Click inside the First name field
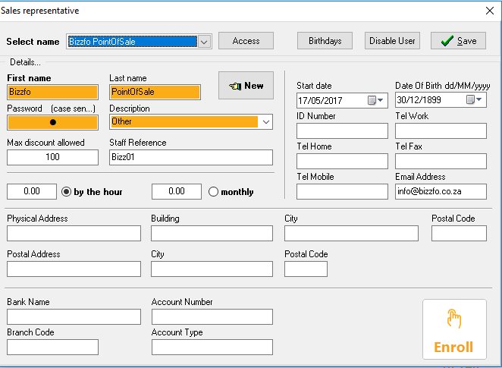 tap(52, 92)
